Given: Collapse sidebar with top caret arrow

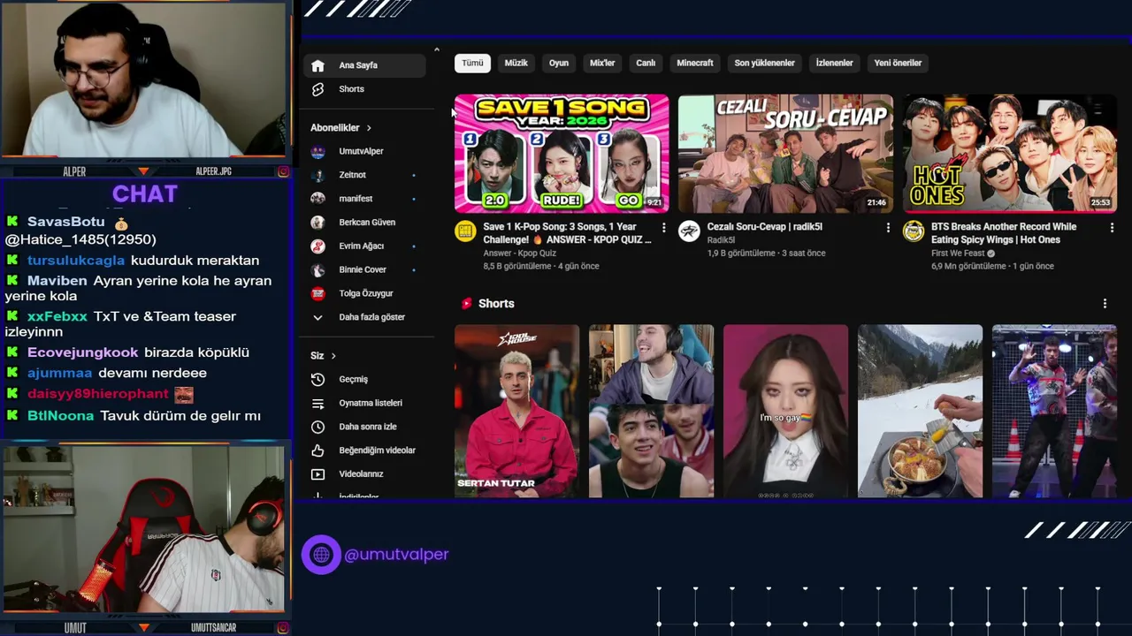Looking at the screenshot, I should coord(436,49).
